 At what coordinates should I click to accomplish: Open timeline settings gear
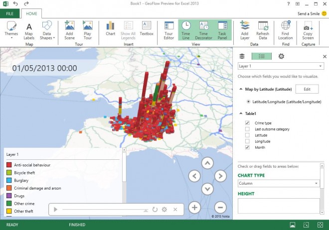coord(164,209)
